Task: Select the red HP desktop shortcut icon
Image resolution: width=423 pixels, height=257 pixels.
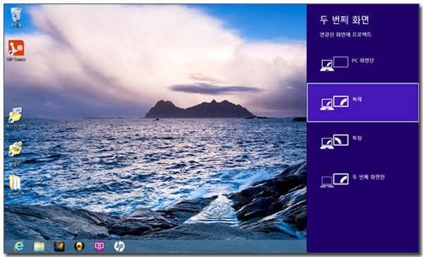Action: (x=16, y=51)
